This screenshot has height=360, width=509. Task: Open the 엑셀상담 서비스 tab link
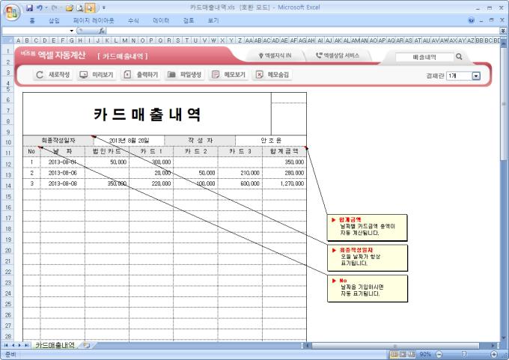click(x=338, y=56)
